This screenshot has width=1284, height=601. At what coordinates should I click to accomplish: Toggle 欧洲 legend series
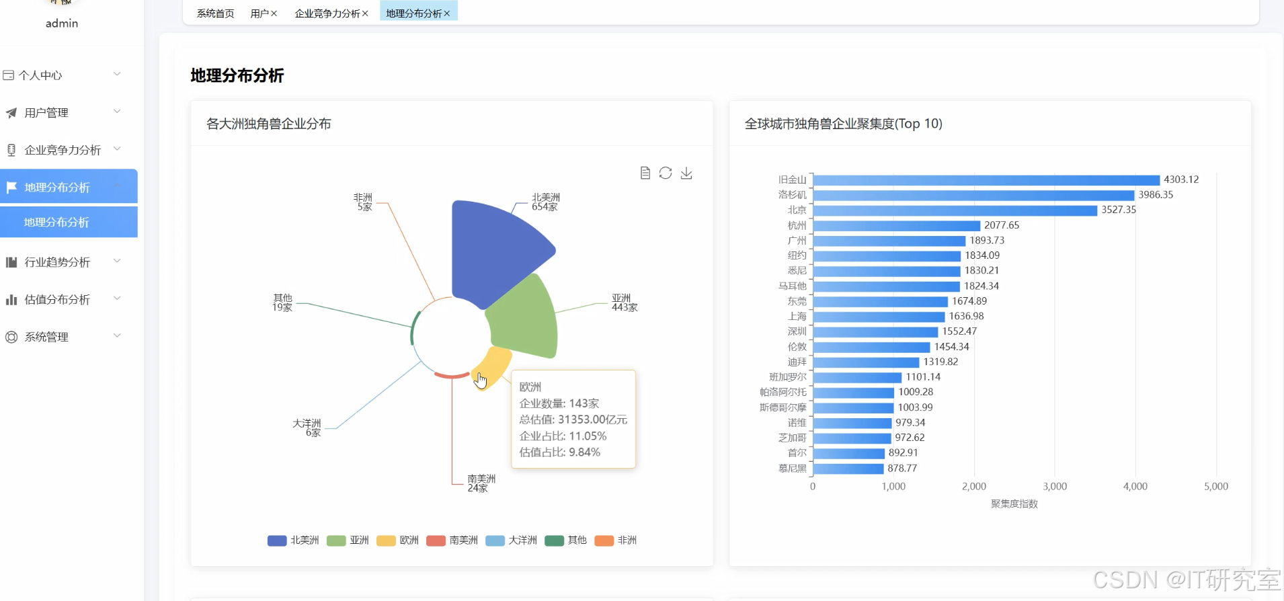pos(397,540)
